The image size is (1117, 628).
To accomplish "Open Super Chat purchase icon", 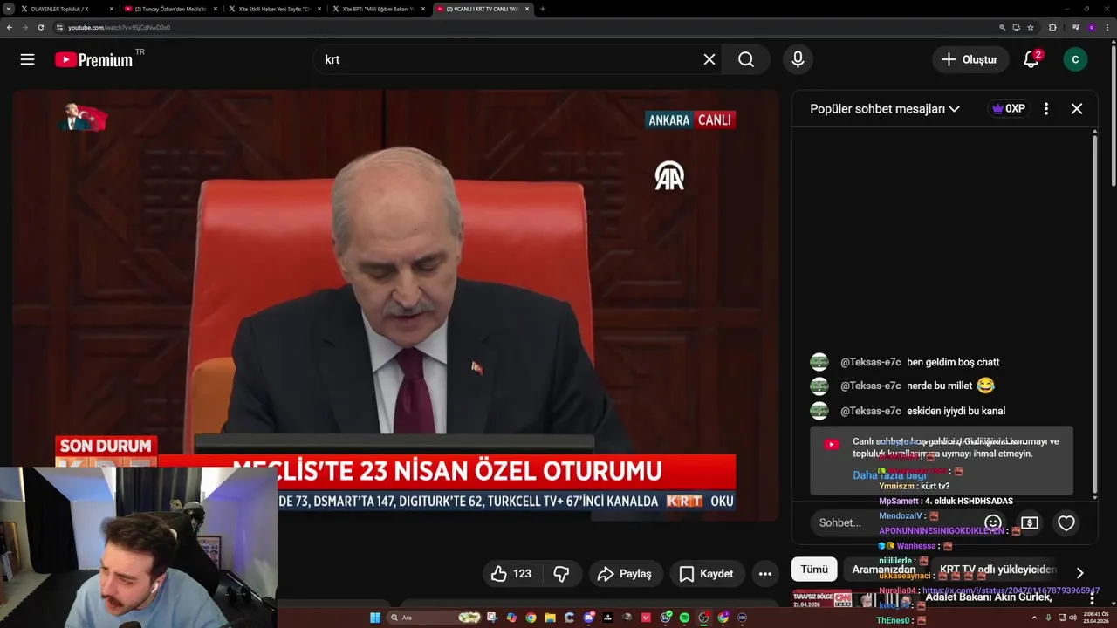I will click(1030, 522).
